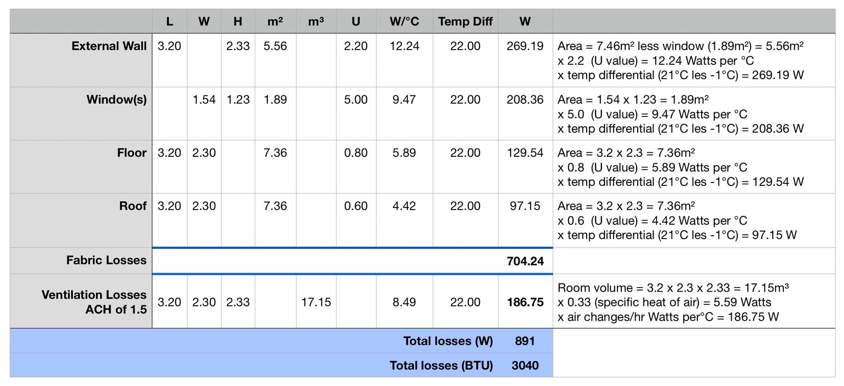Select the m³ column header

tap(315, 22)
